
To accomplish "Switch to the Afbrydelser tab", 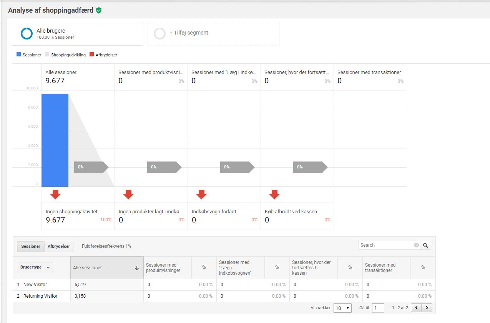I will click(58, 246).
